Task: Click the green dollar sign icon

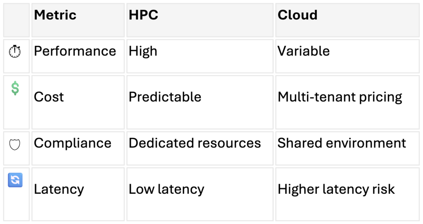Action: [x=15, y=88]
